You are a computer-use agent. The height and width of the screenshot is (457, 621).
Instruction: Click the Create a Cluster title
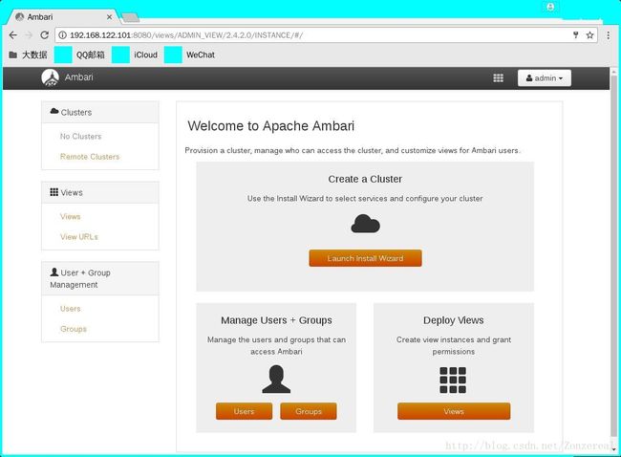[x=365, y=179]
